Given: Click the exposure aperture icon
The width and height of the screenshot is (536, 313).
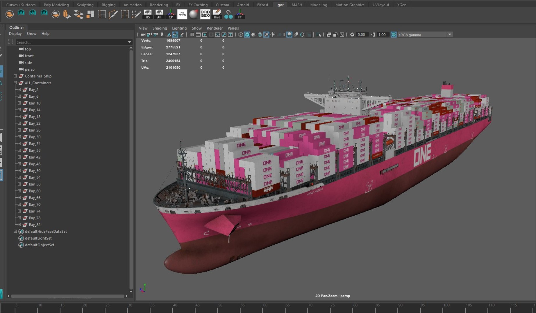Looking at the screenshot, I should coord(352,34).
